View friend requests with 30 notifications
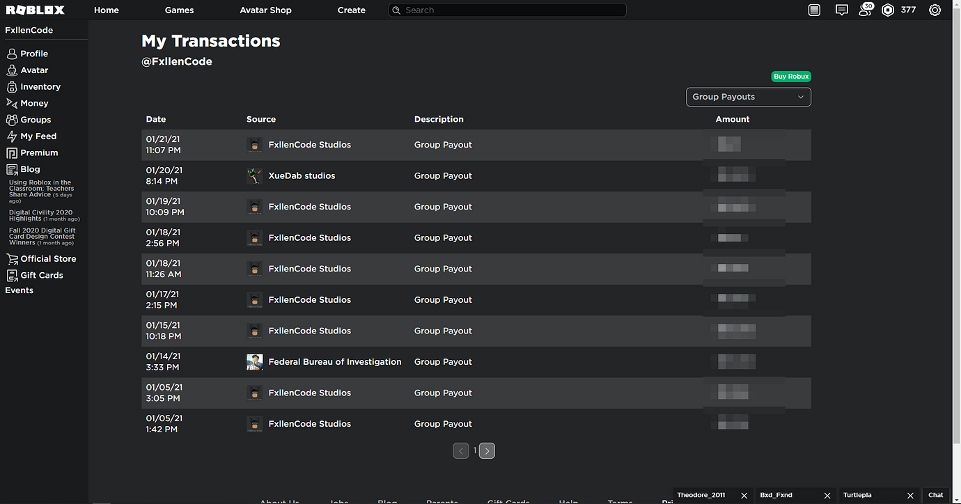961x504 pixels. [865, 10]
